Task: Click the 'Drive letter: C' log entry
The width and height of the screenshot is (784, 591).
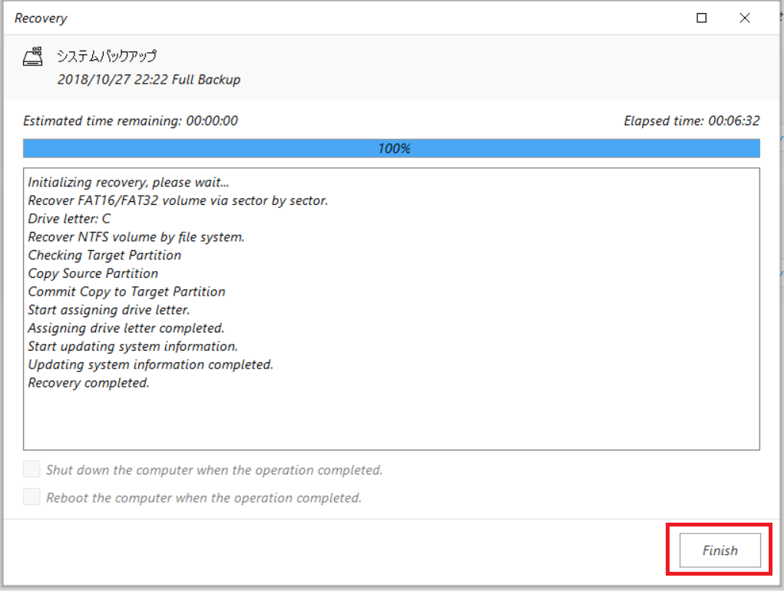Action: 69,219
